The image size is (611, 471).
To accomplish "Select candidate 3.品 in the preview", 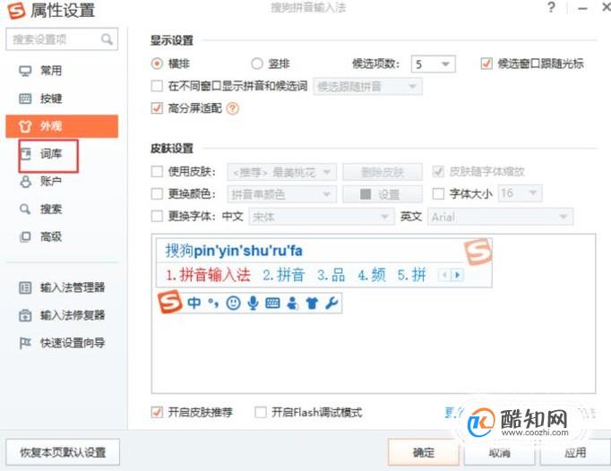I will [x=331, y=275].
